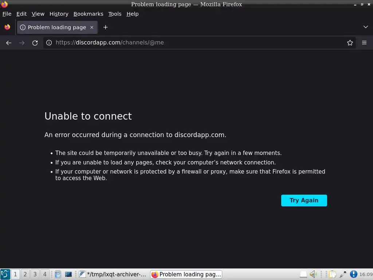The width and height of the screenshot is (373, 280).
Task: Open the clipboard notes tray icon
Action: point(332,274)
